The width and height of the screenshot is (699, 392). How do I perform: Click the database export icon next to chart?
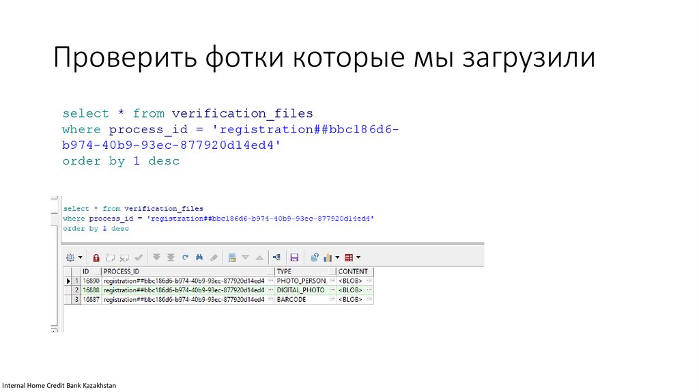click(314, 257)
